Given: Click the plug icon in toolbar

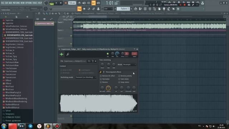Looking at the screenshot, I should click(164, 9).
